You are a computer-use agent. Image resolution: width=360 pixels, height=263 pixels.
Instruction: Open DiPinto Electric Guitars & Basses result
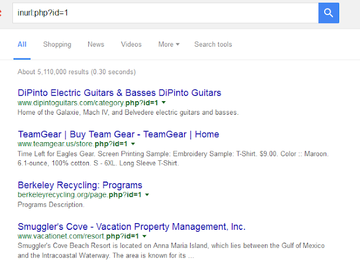point(119,93)
